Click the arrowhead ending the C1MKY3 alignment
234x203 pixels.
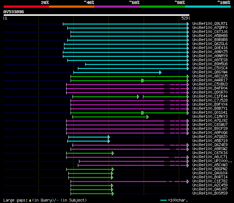[x=148, y=117]
